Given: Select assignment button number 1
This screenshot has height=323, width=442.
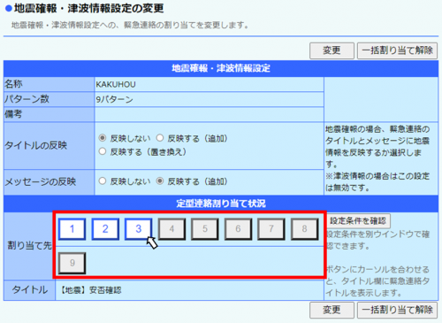Looking at the screenshot, I should (72, 229).
